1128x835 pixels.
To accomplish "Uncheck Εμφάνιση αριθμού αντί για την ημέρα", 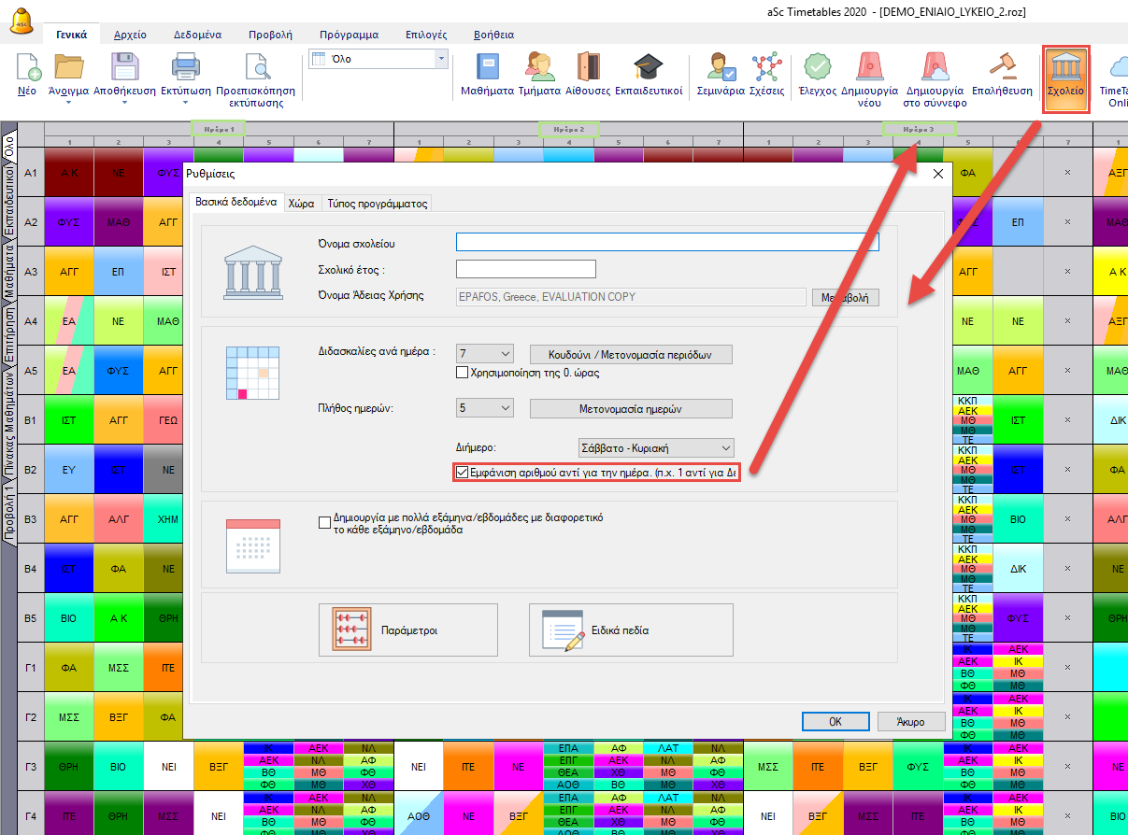I will click(462, 473).
